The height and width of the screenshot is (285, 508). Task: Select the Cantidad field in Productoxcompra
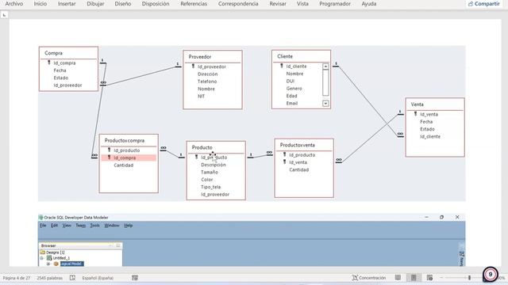(124, 165)
